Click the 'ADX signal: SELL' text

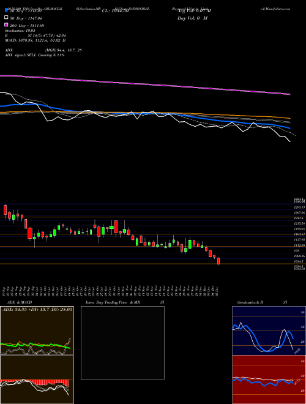click(21, 55)
